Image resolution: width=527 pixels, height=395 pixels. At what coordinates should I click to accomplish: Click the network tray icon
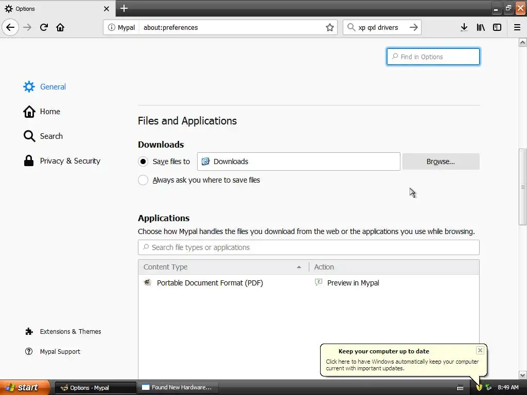click(x=488, y=387)
